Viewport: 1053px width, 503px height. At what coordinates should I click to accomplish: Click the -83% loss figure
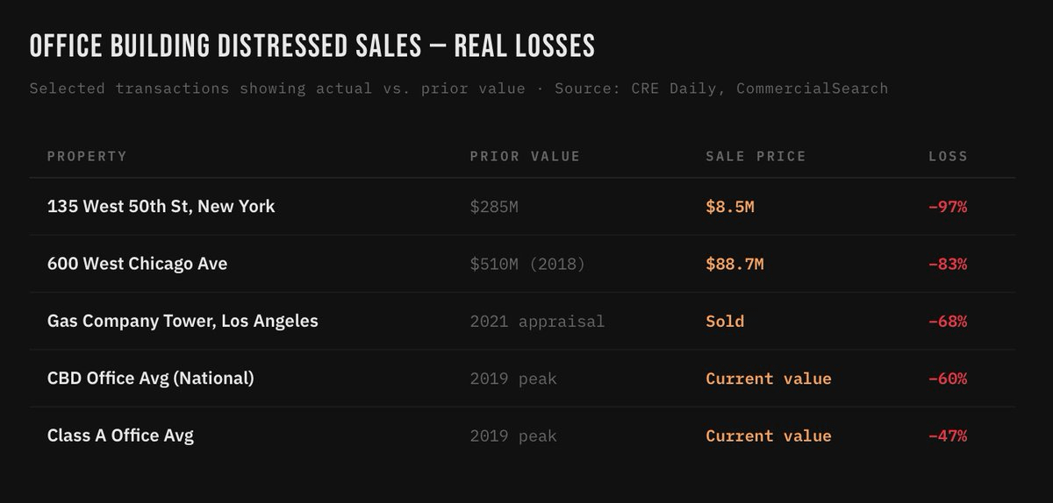tap(948, 264)
